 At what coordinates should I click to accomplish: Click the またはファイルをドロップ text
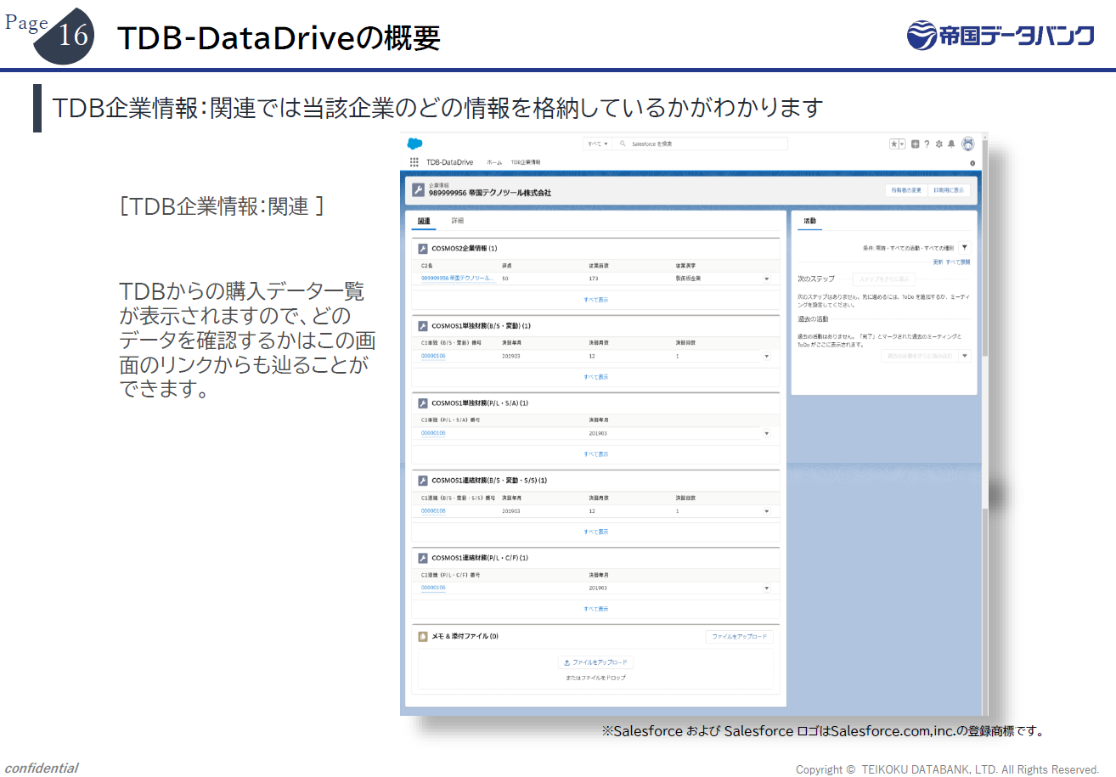596,678
